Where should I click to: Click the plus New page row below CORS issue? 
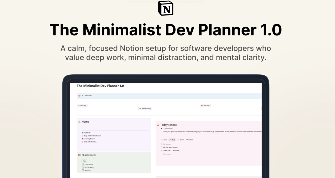click(166, 154)
